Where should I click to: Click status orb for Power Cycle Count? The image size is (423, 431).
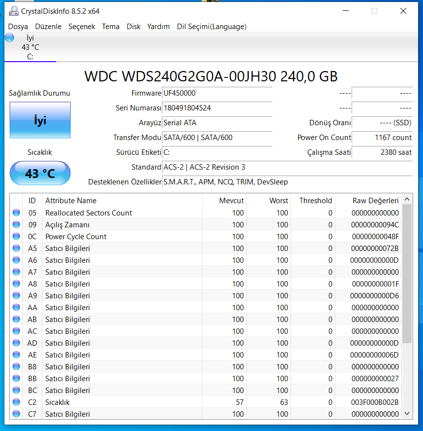pyautogui.click(x=16, y=236)
